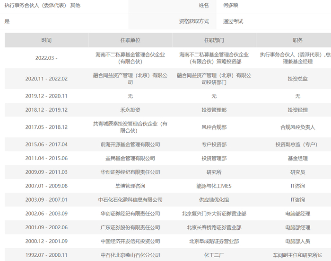Click the 任职部门 column header
The height and width of the screenshot is (261, 331).
(x=214, y=40)
